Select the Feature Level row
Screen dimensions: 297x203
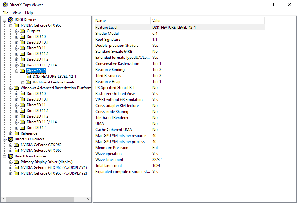pyautogui.click(x=180, y=28)
